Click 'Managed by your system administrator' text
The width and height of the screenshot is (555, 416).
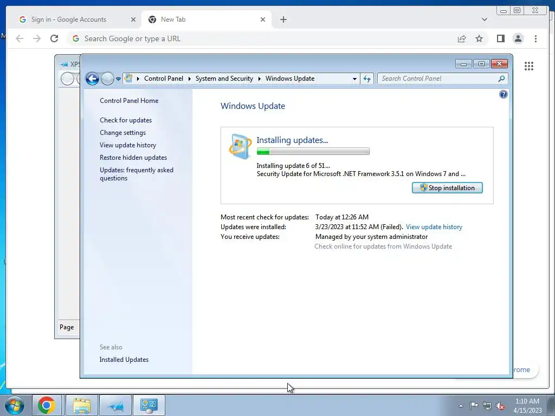click(371, 236)
